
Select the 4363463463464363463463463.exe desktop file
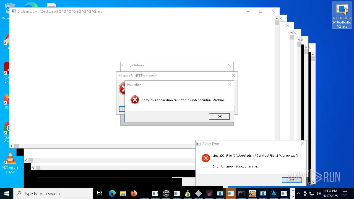point(342,15)
